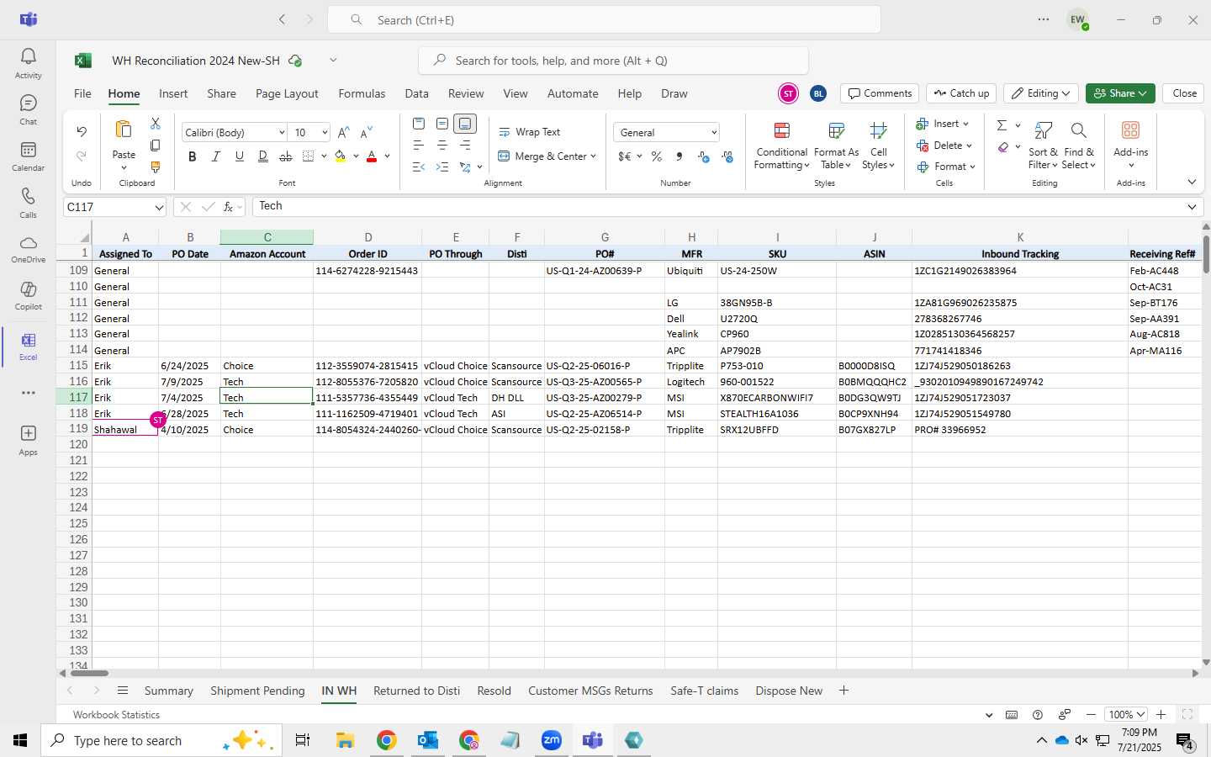
Task: Click the green Share button
Action: tap(1120, 93)
